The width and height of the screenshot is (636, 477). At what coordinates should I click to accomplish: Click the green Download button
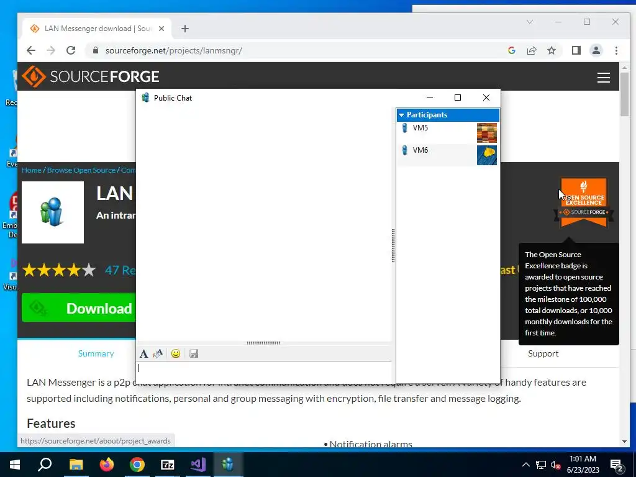pos(79,308)
